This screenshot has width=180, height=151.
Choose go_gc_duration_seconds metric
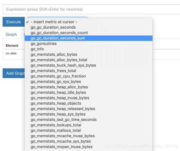(89, 27)
